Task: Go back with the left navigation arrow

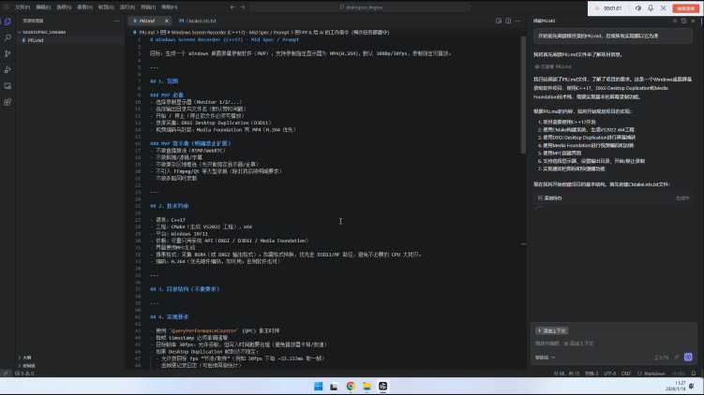Action: tap(232, 7)
